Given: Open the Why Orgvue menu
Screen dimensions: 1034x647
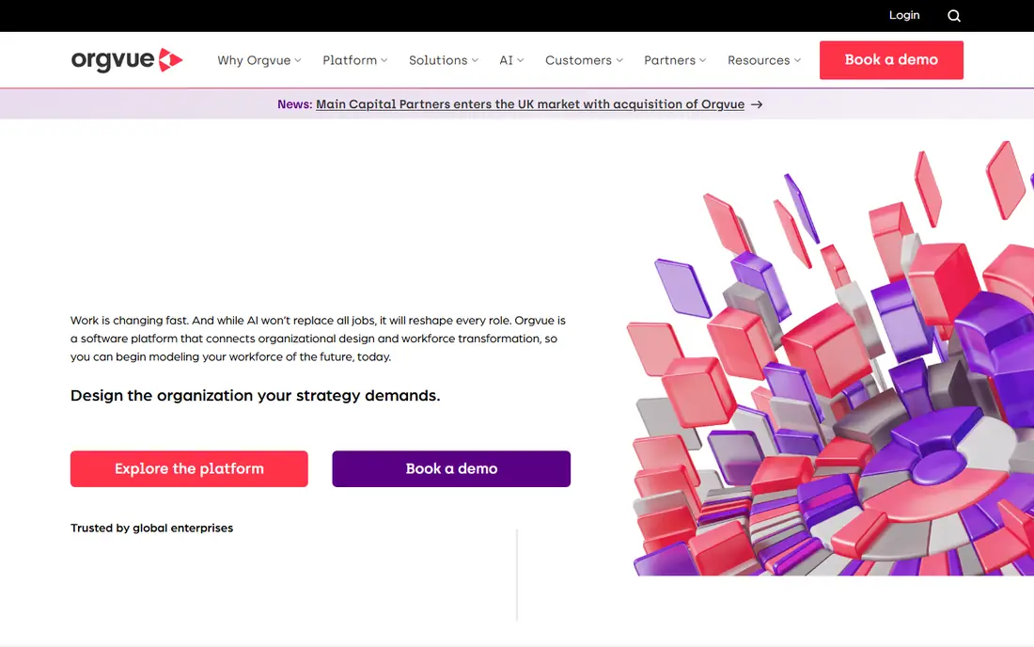Looking at the screenshot, I should pyautogui.click(x=258, y=60).
